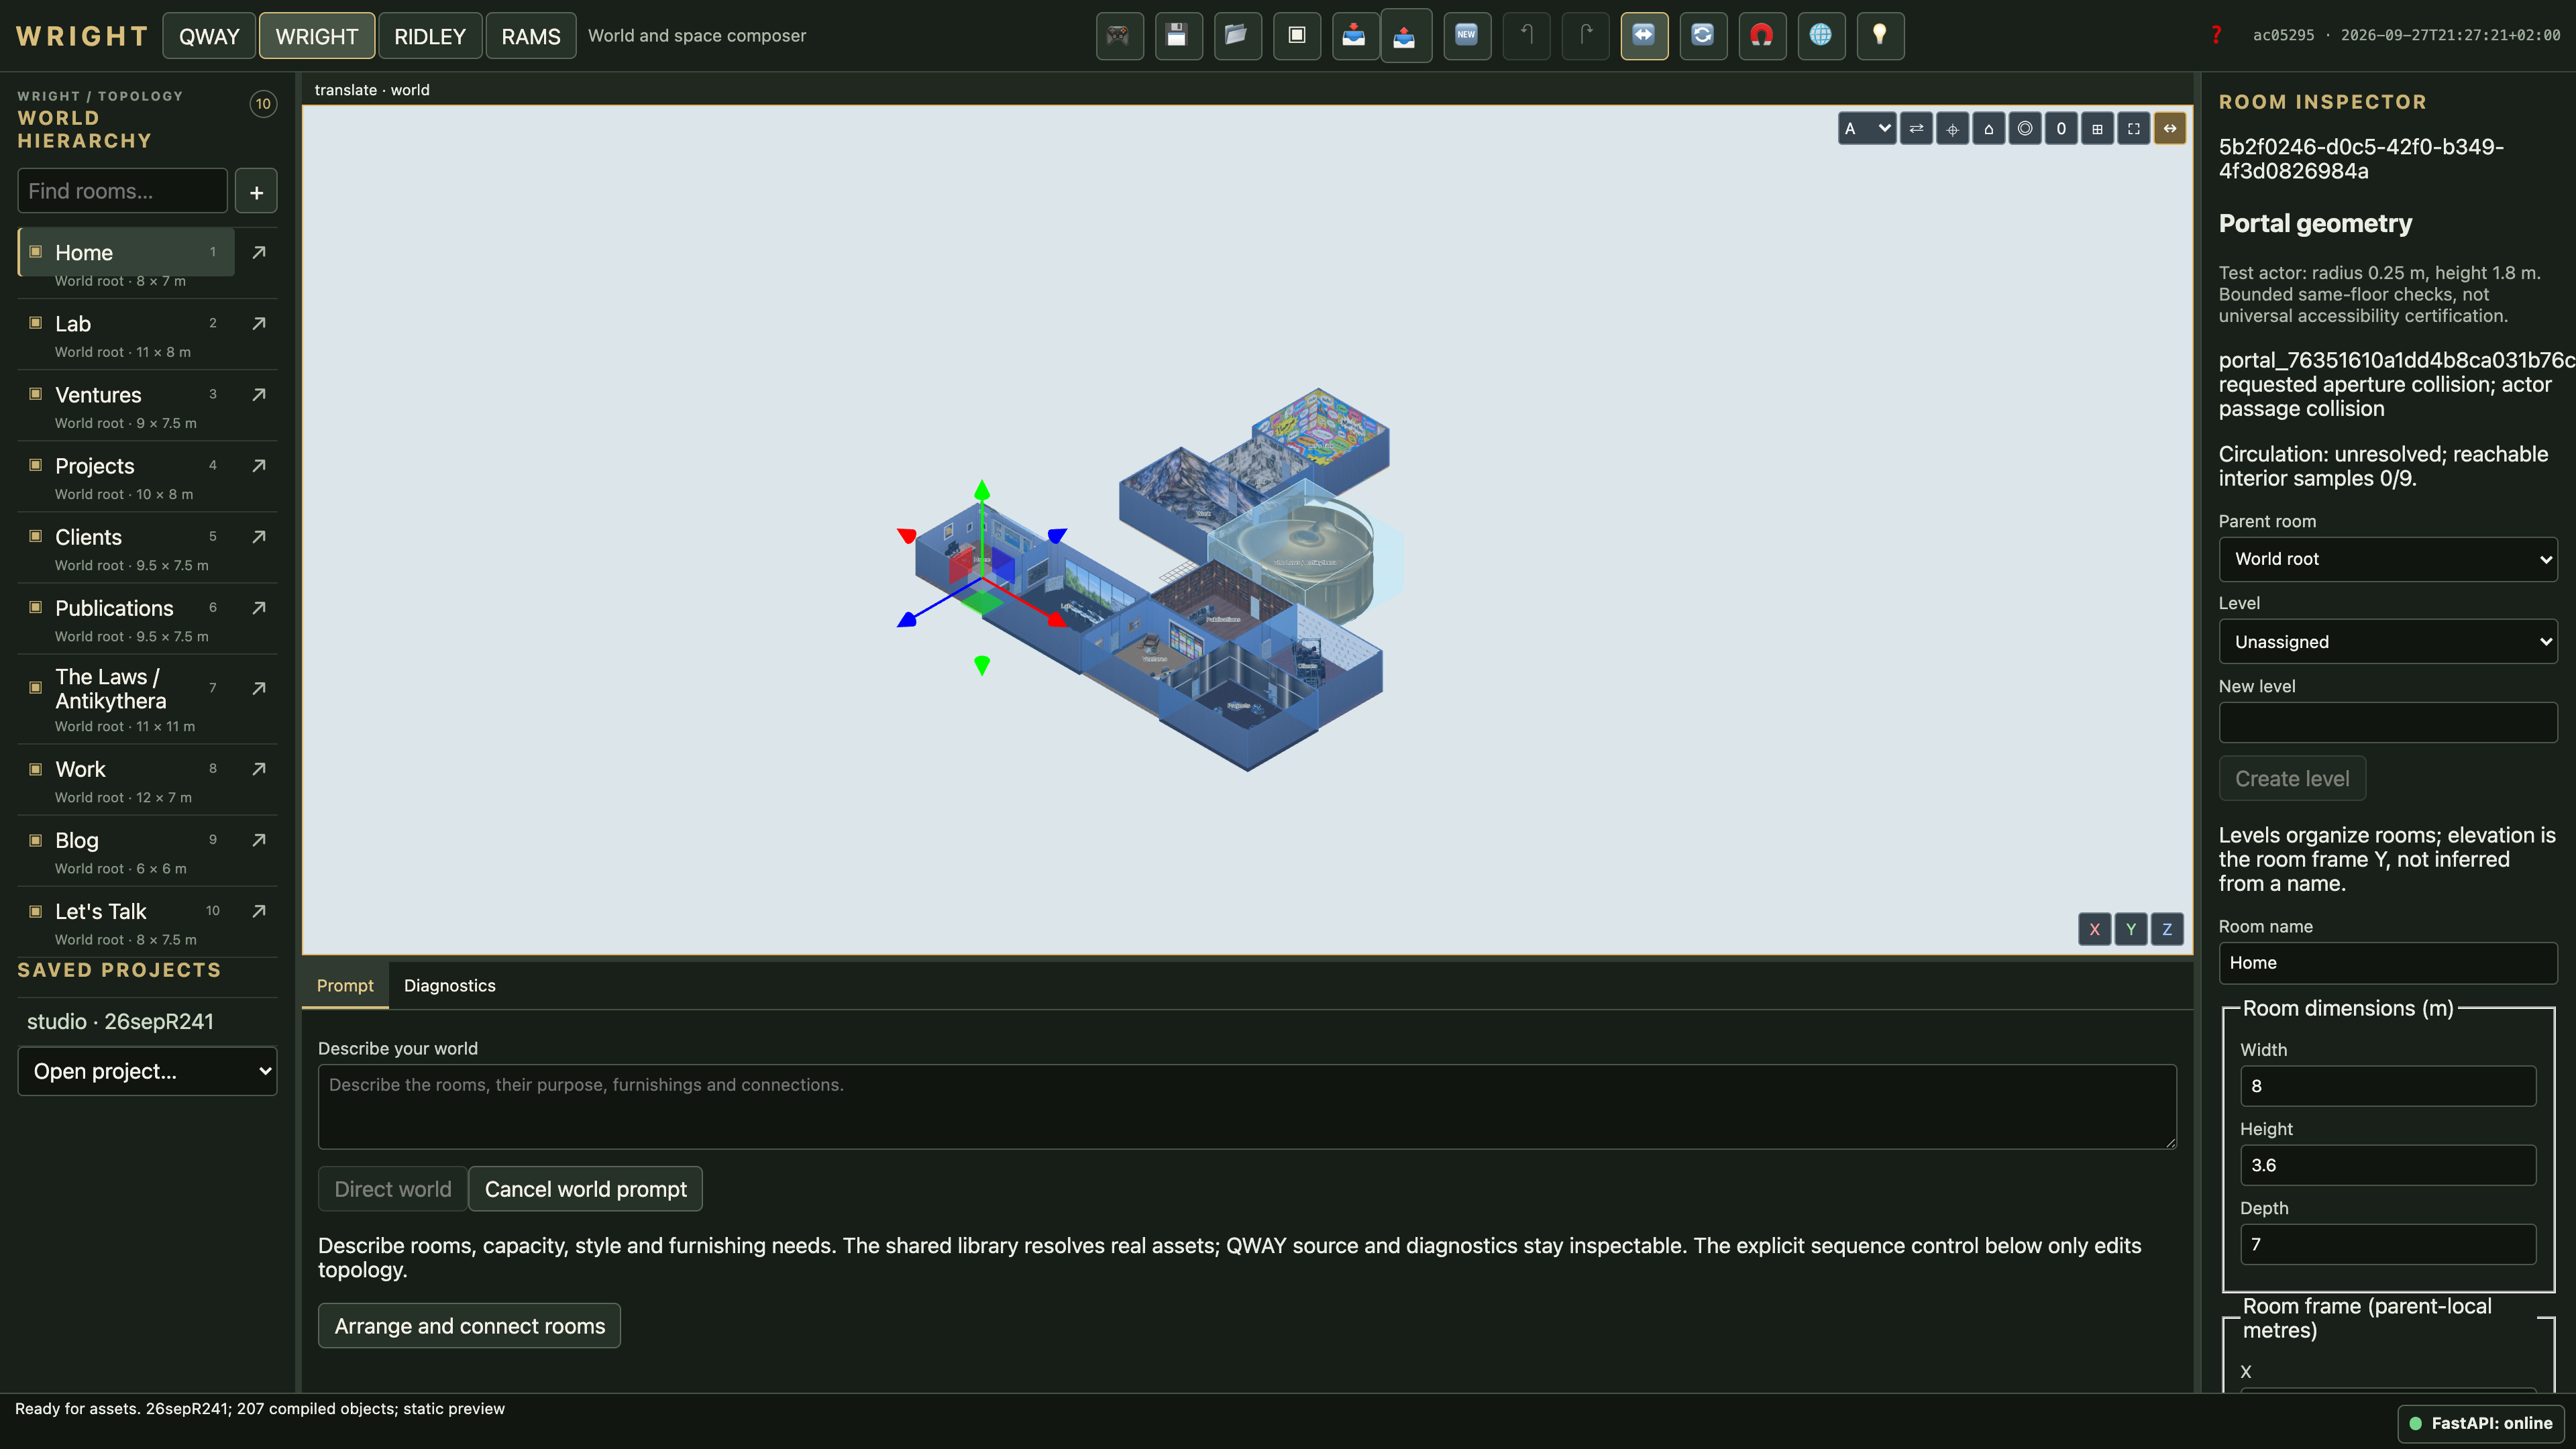Open the 'Open project...' dropdown
This screenshot has height=1449, width=2576.
coord(147,1071)
